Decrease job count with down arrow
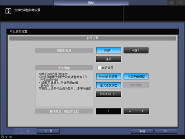185x139 pixels. [142, 111]
